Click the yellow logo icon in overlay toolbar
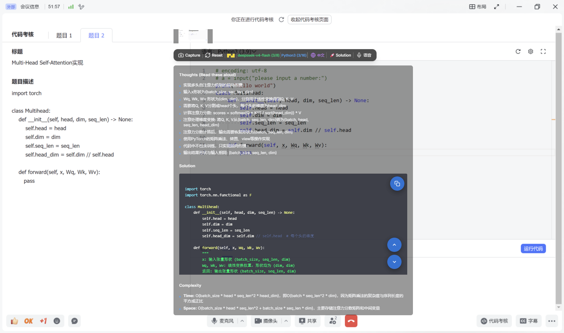This screenshot has width=564, height=333. click(231, 55)
